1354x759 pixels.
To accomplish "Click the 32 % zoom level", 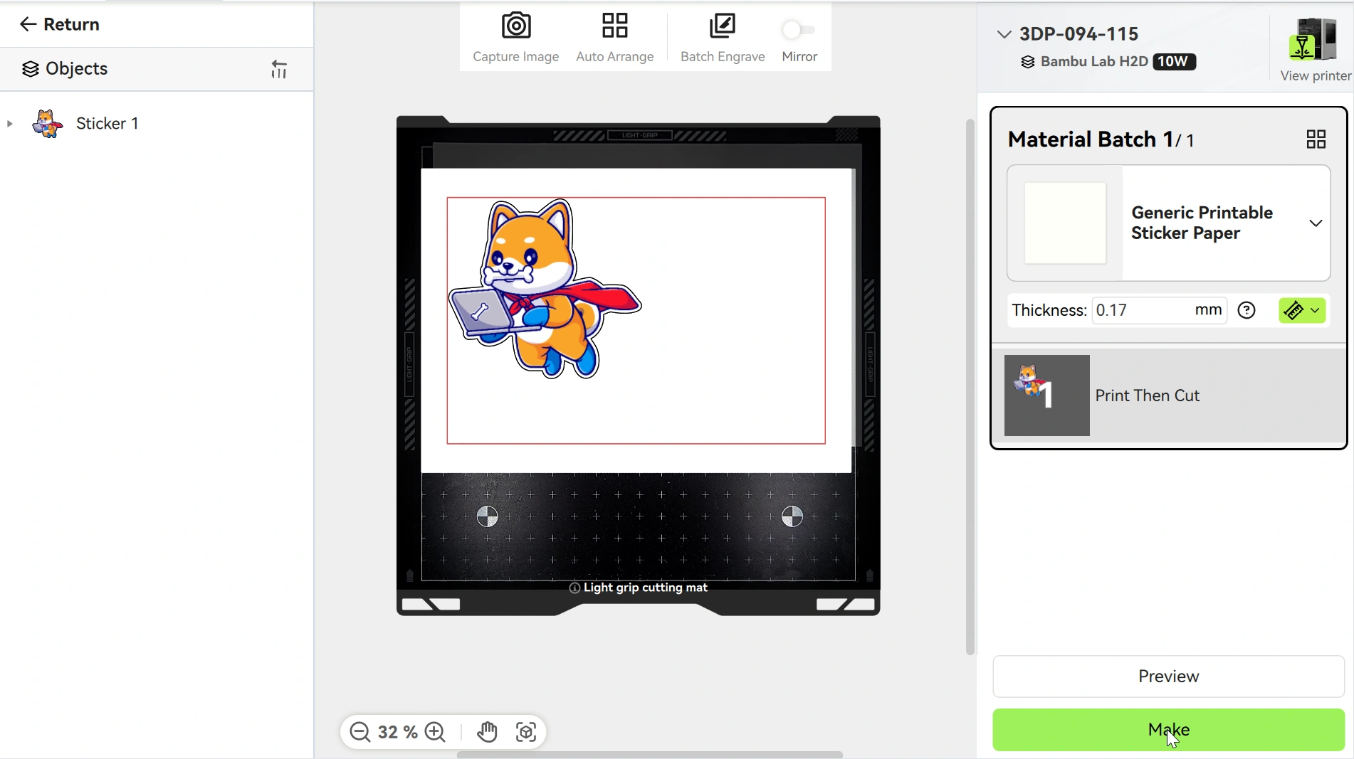I will (398, 732).
